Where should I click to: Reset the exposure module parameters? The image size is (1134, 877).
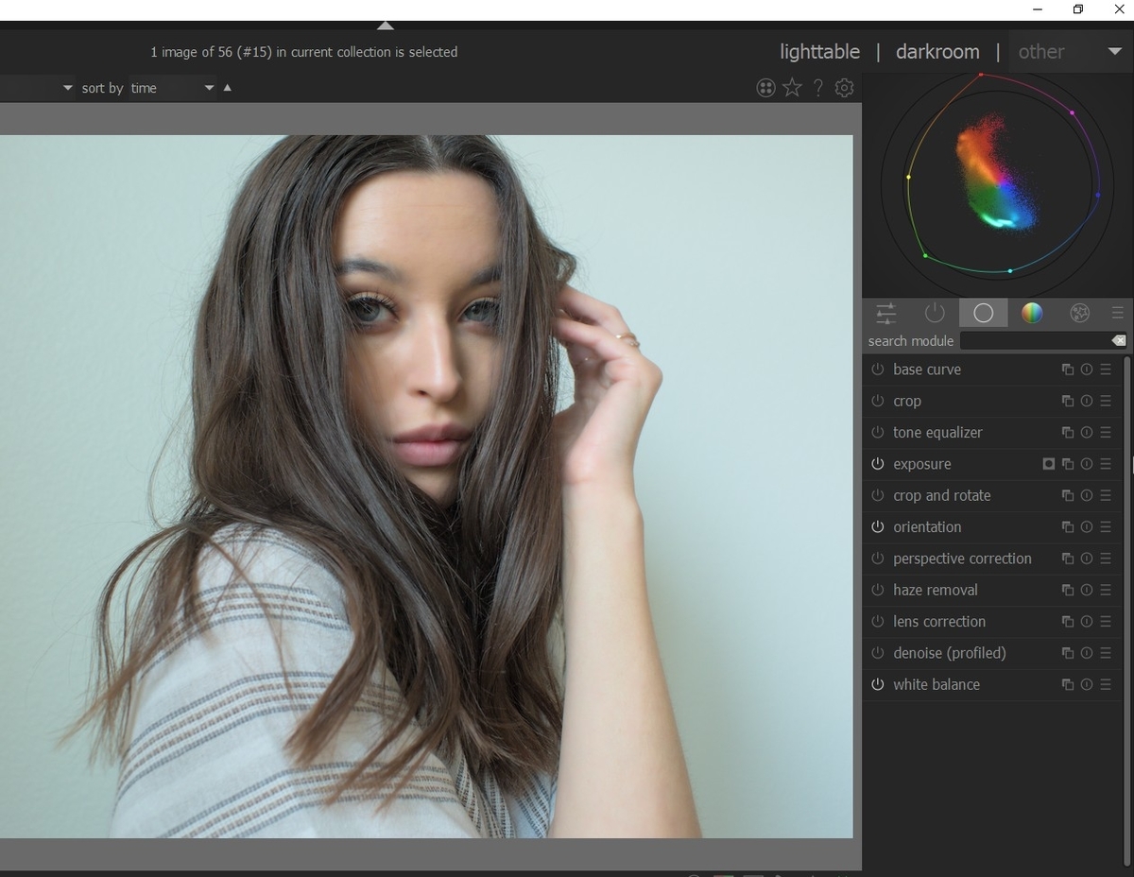[x=1087, y=464]
